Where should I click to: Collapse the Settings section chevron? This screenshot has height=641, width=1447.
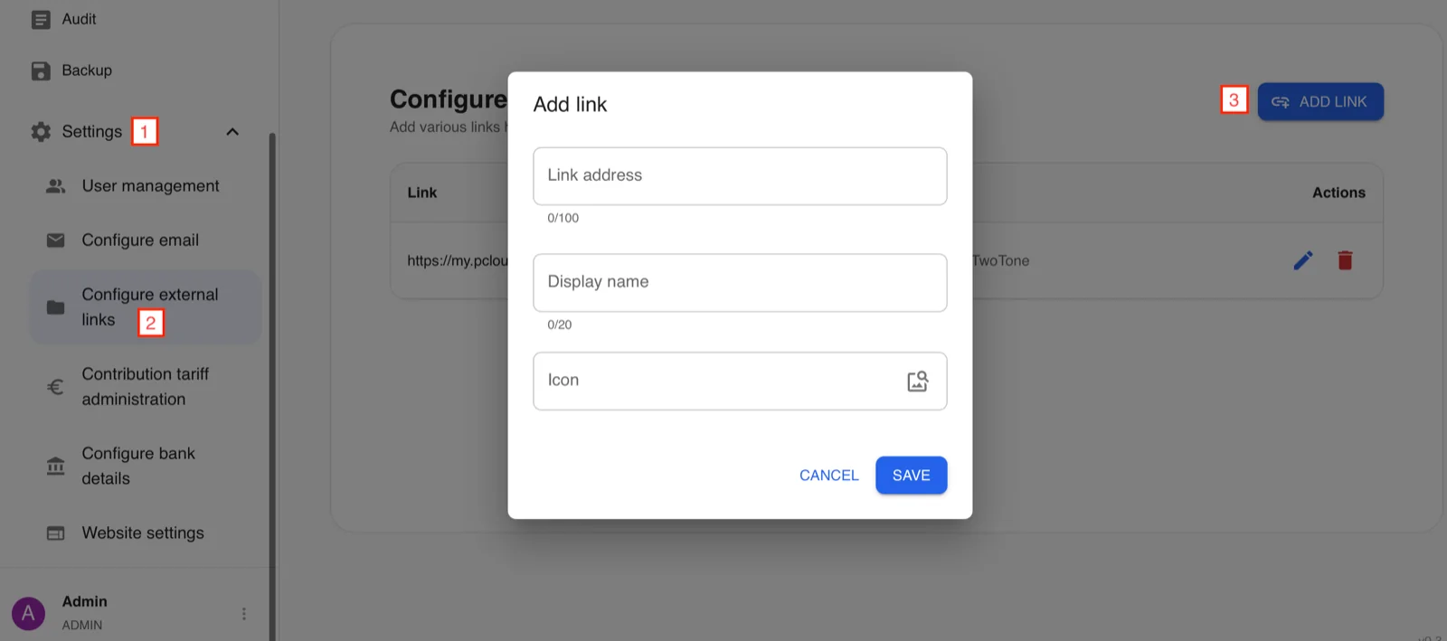pos(232,132)
